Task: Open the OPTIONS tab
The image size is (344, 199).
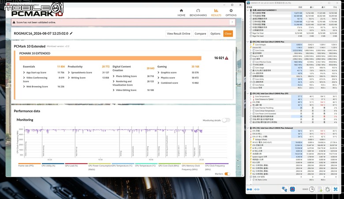Action: coord(231,13)
